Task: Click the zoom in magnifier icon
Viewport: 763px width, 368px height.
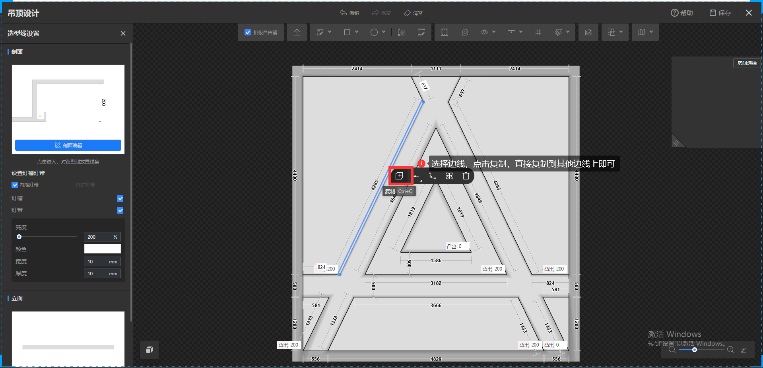Action: click(730, 350)
